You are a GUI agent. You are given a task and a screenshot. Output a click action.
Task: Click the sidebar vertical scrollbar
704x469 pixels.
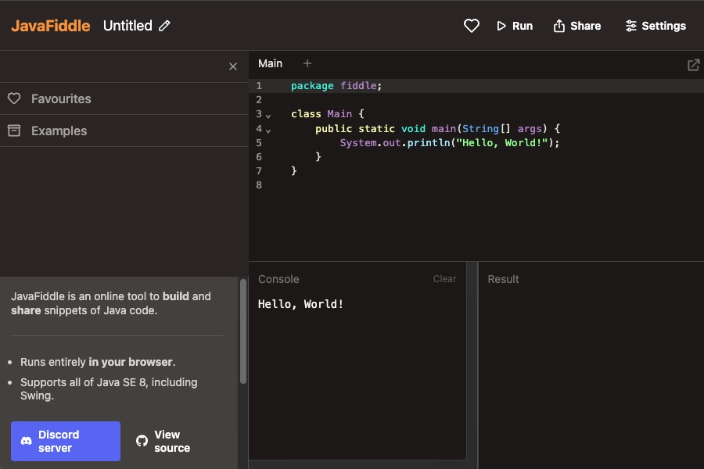(x=243, y=332)
